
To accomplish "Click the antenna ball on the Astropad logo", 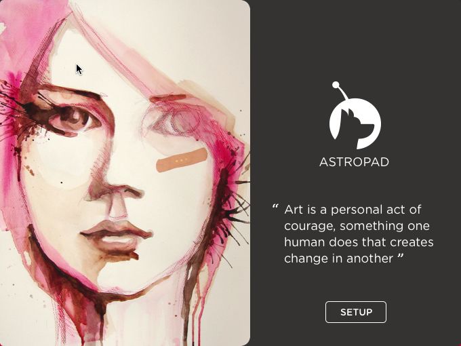I will 336,85.
